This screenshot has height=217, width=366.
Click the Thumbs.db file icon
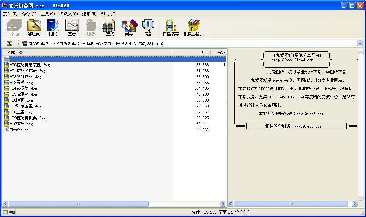7,130
